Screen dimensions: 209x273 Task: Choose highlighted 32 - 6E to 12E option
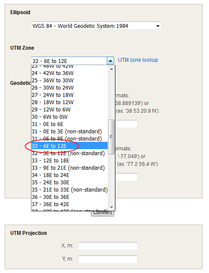coord(70,146)
